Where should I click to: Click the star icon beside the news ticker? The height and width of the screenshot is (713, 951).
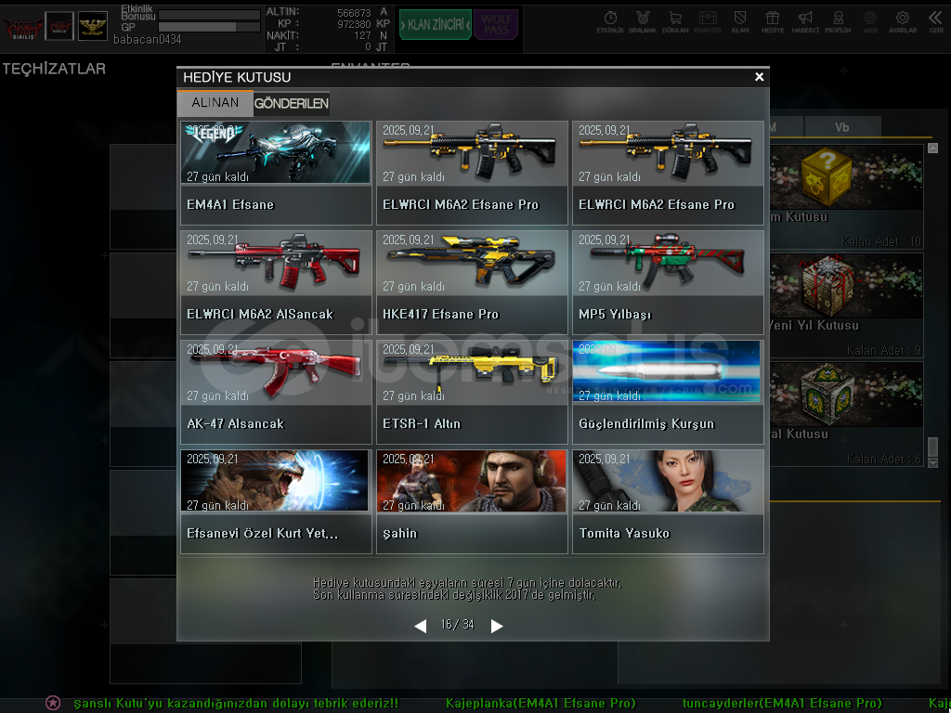coord(53,704)
